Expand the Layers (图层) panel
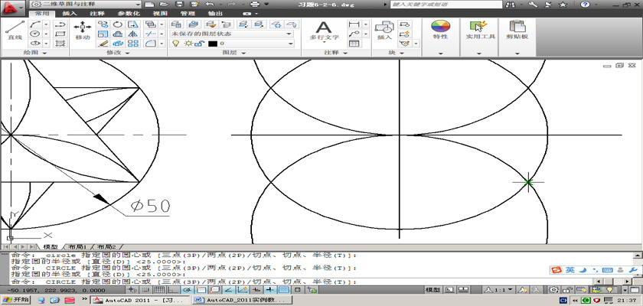This screenshot has height=306, width=643. (x=234, y=53)
